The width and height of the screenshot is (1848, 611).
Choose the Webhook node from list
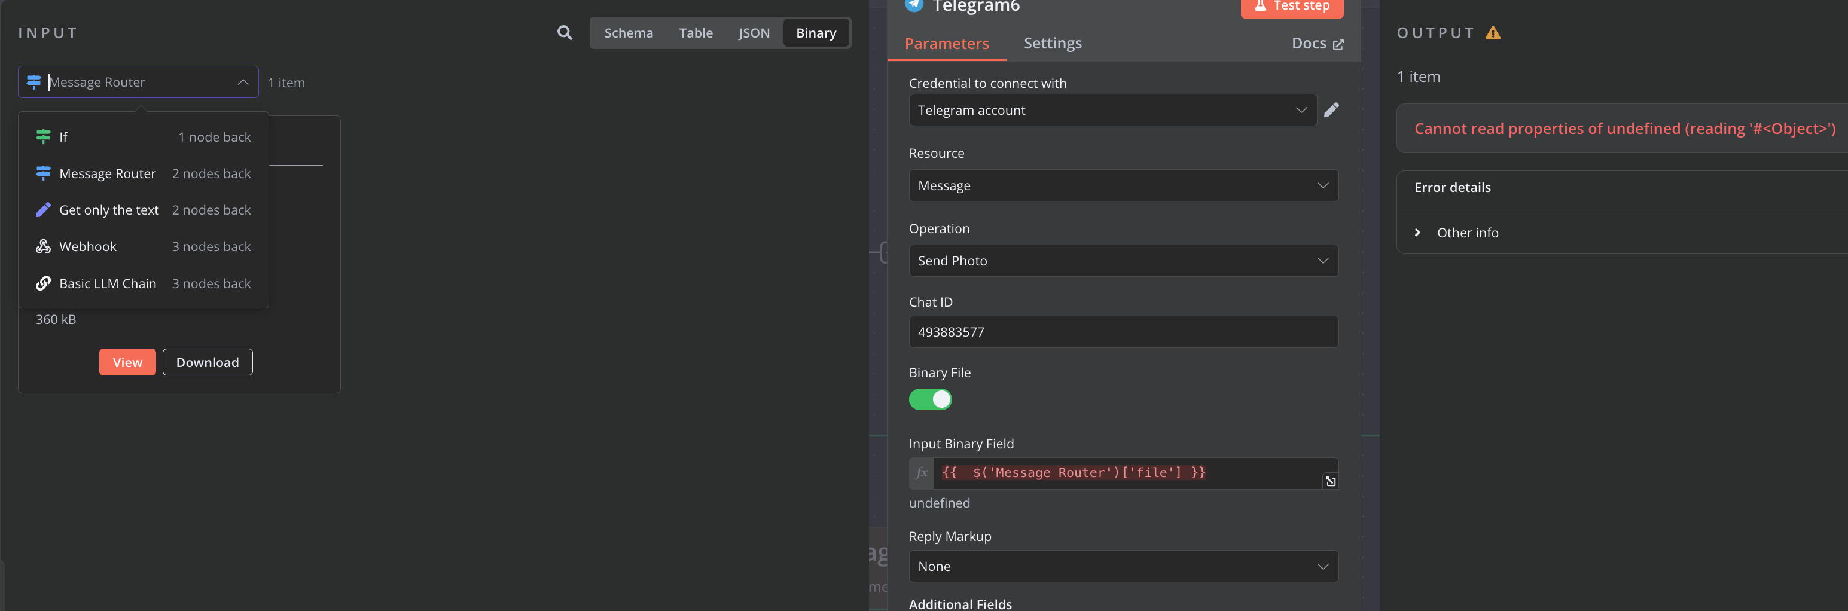(x=144, y=247)
